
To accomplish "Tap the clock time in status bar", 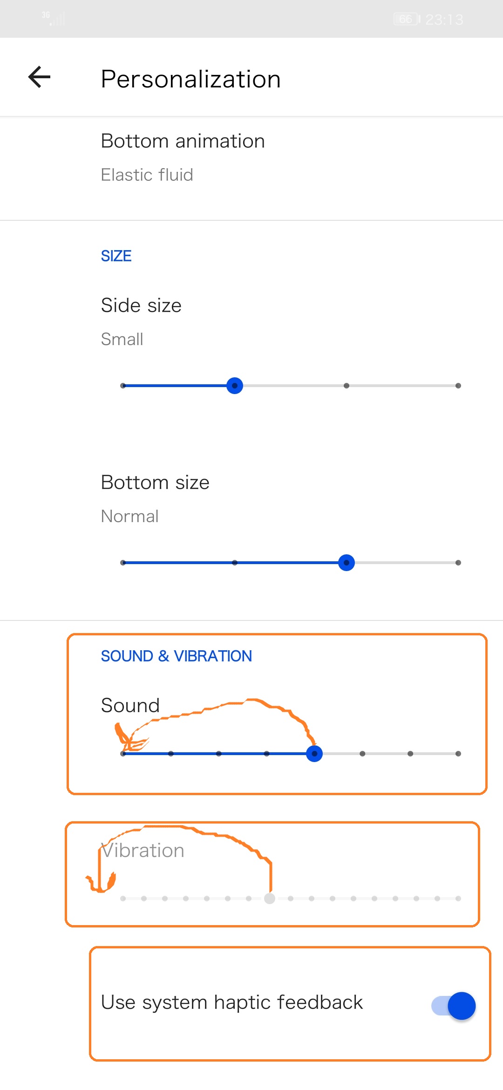I will coord(444,20).
